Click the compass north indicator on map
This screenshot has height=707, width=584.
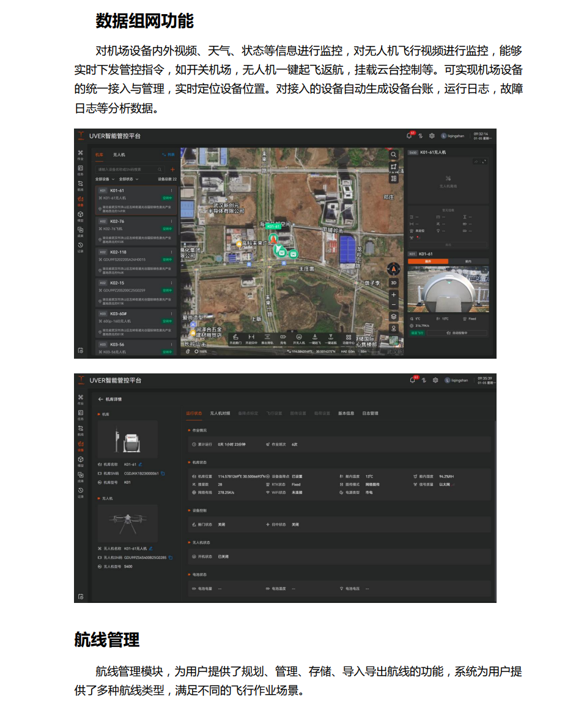pyautogui.click(x=394, y=269)
